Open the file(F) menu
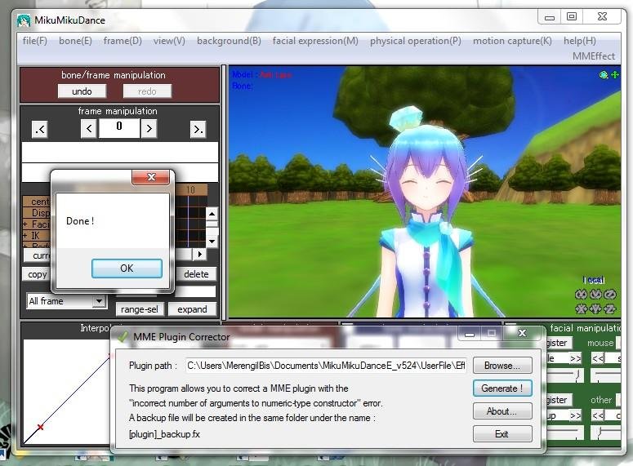The height and width of the screenshot is (466, 633). coord(35,41)
